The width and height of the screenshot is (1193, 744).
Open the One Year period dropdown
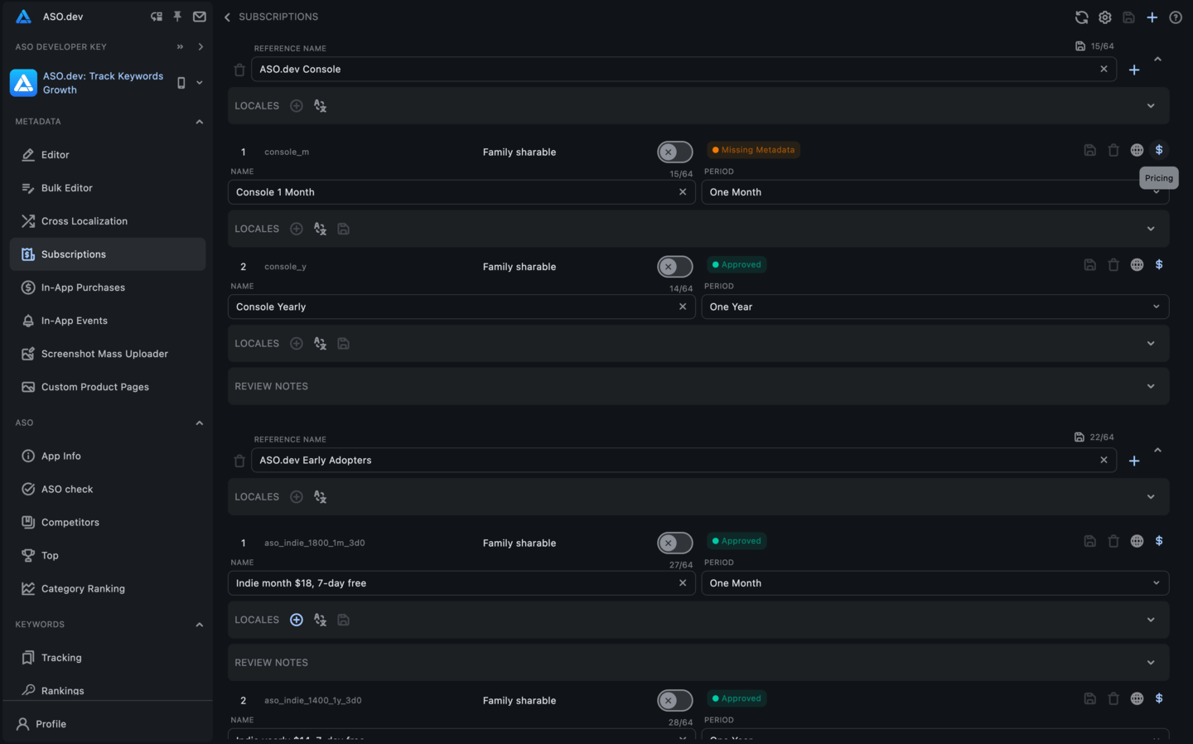tap(935, 307)
